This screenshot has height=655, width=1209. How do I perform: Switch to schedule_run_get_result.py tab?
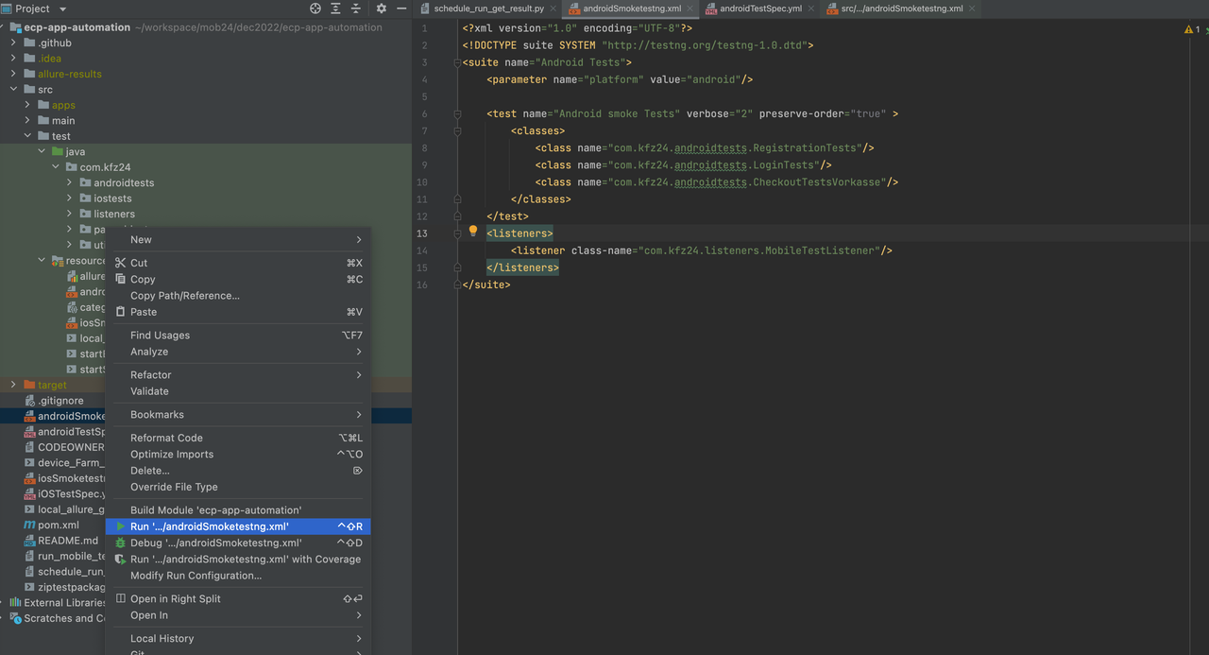click(x=488, y=9)
